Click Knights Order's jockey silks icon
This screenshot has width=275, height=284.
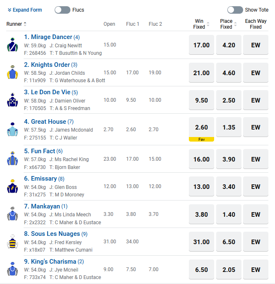click(12, 72)
